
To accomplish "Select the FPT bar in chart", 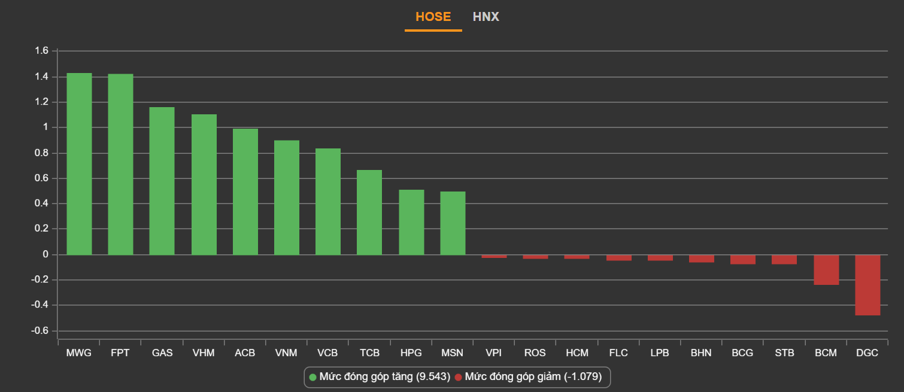I will tap(120, 164).
